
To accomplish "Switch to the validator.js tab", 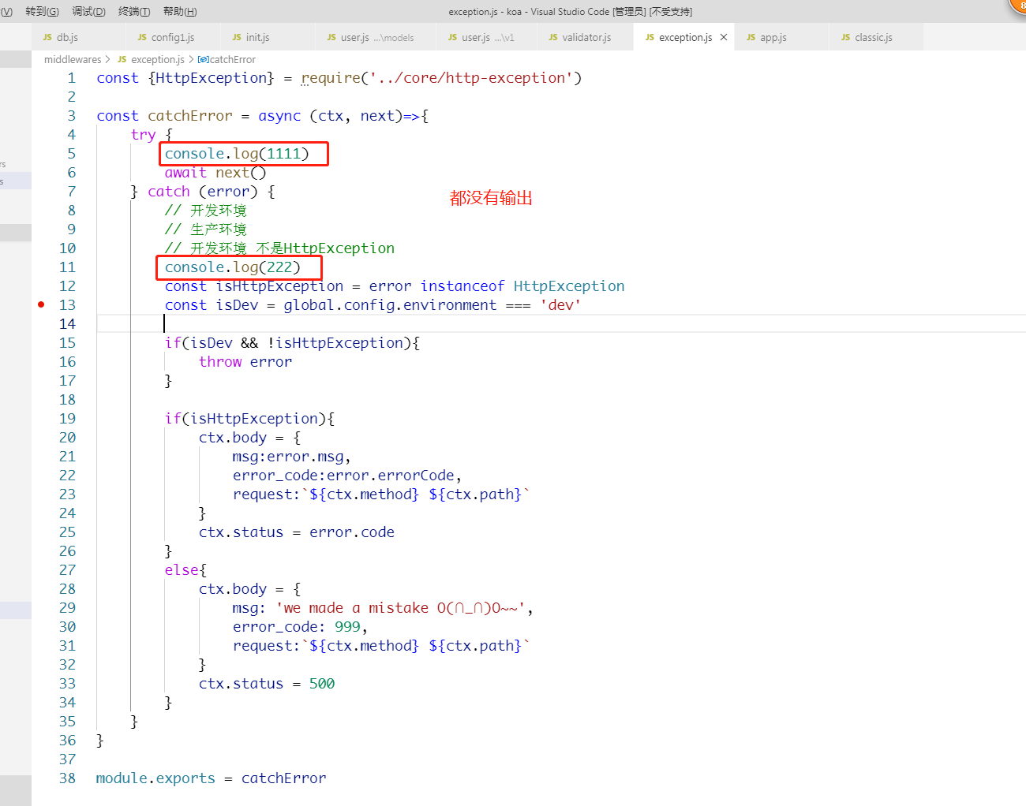I will (x=585, y=37).
